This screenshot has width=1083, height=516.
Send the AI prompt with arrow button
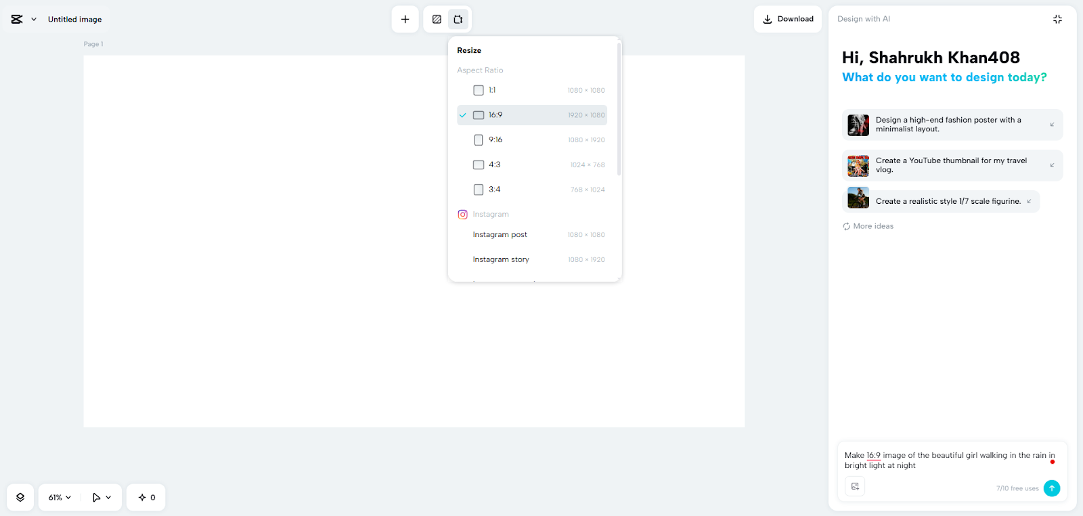tap(1052, 488)
